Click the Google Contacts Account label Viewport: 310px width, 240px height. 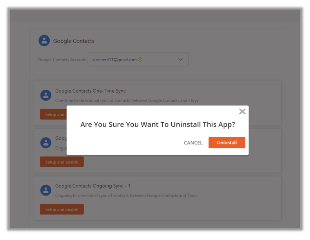62,60
